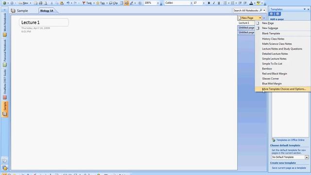The image size is (311, 175).
Task: Click the task pane Back arrow button
Action: coord(272,14)
